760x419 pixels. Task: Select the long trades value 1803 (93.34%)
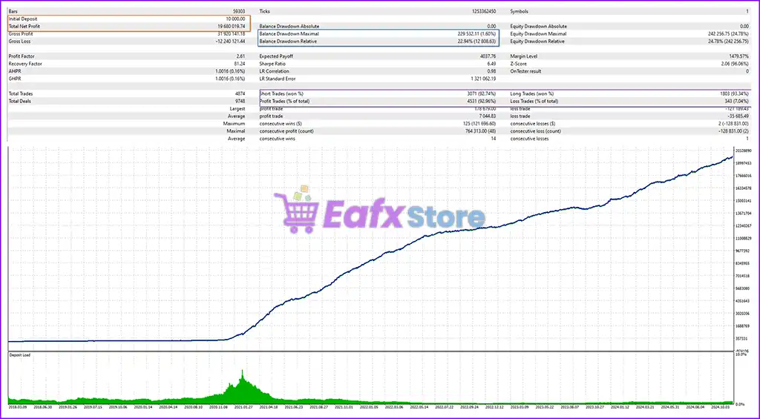[x=733, y=93]
